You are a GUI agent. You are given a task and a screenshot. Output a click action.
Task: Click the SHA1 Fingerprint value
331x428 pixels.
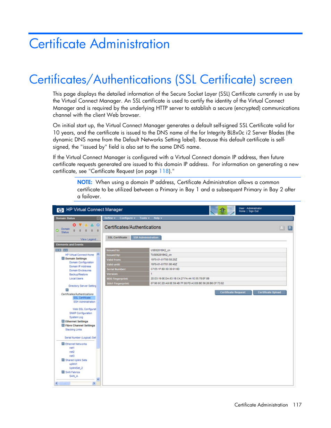click(187, 283)
